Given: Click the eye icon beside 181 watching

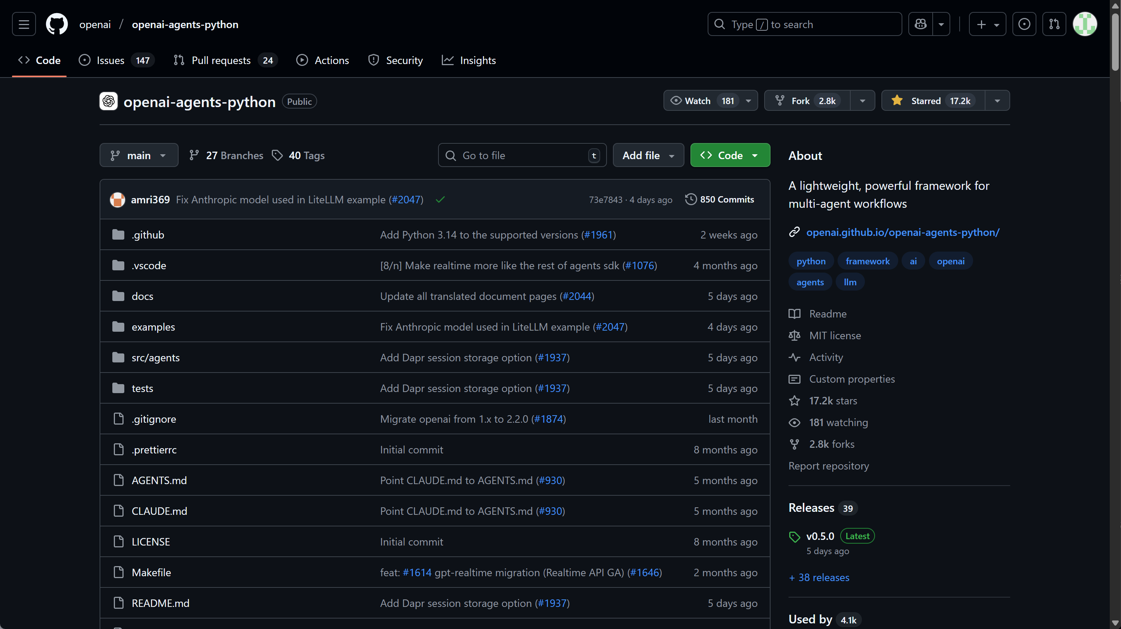Looking at the screenshot, I should tap(795, 423).
